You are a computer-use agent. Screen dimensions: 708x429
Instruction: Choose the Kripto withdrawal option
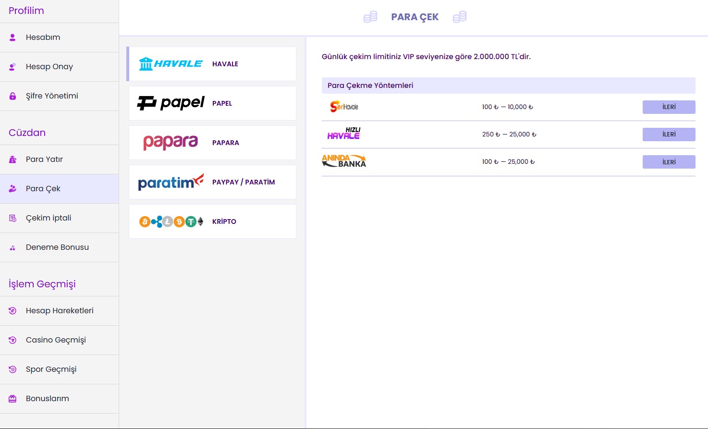(x=212, y=221)
